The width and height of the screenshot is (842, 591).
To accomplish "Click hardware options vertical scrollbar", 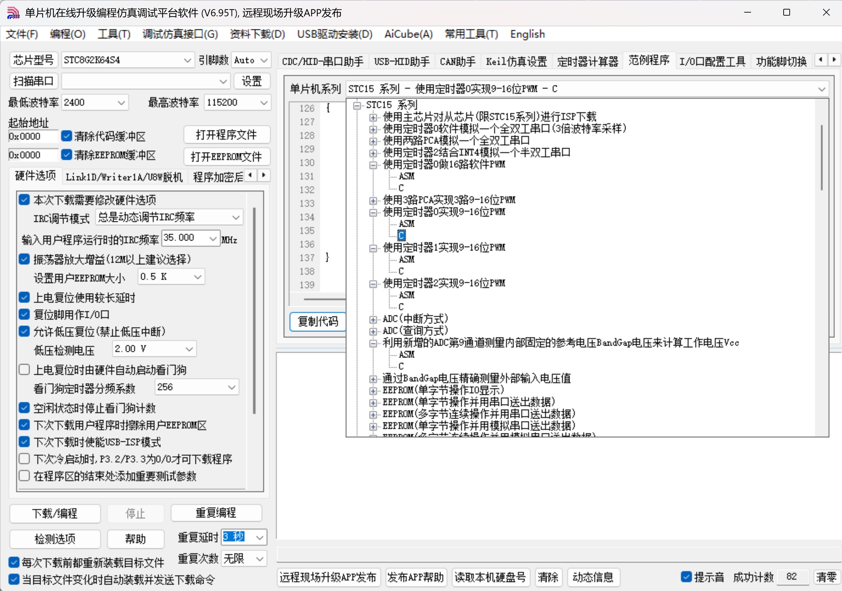I will point(254,310).
